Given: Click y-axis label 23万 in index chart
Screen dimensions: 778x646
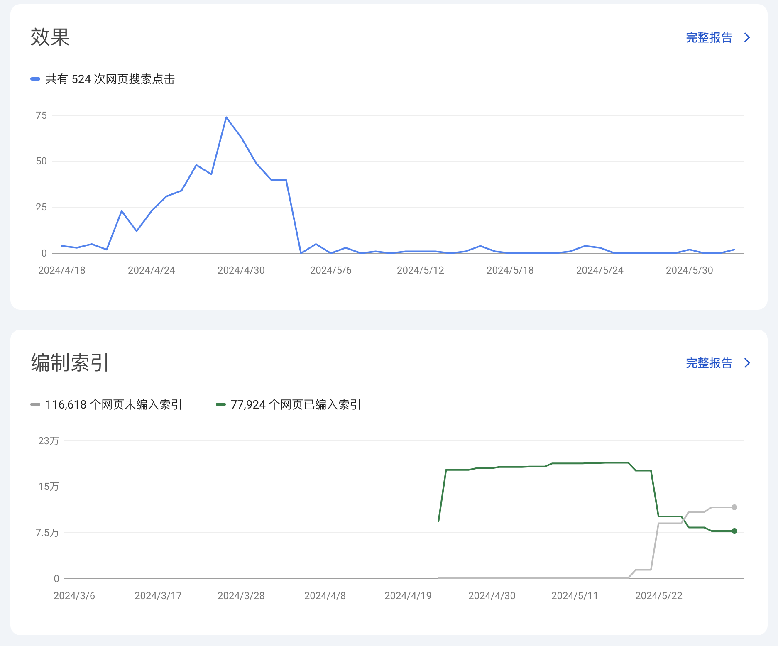Looking at the screenshot, I should 49,441.
